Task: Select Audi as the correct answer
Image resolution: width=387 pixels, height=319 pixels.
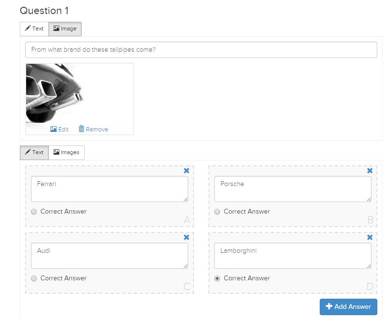Action: point(34,278)
